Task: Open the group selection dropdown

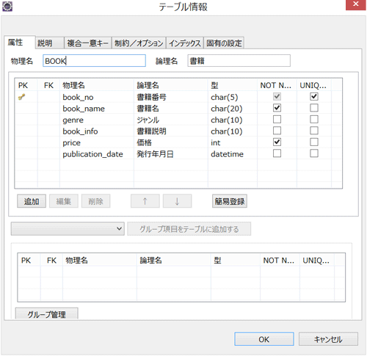Action: [68, 229]
